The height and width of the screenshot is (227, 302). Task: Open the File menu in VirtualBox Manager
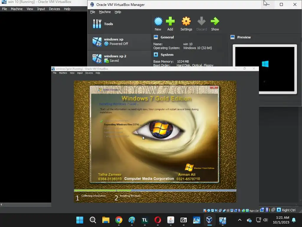click(93, 12)
